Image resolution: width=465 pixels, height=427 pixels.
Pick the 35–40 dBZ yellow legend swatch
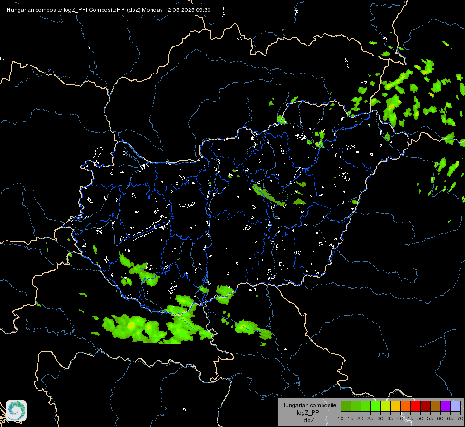tap(396, 406)
